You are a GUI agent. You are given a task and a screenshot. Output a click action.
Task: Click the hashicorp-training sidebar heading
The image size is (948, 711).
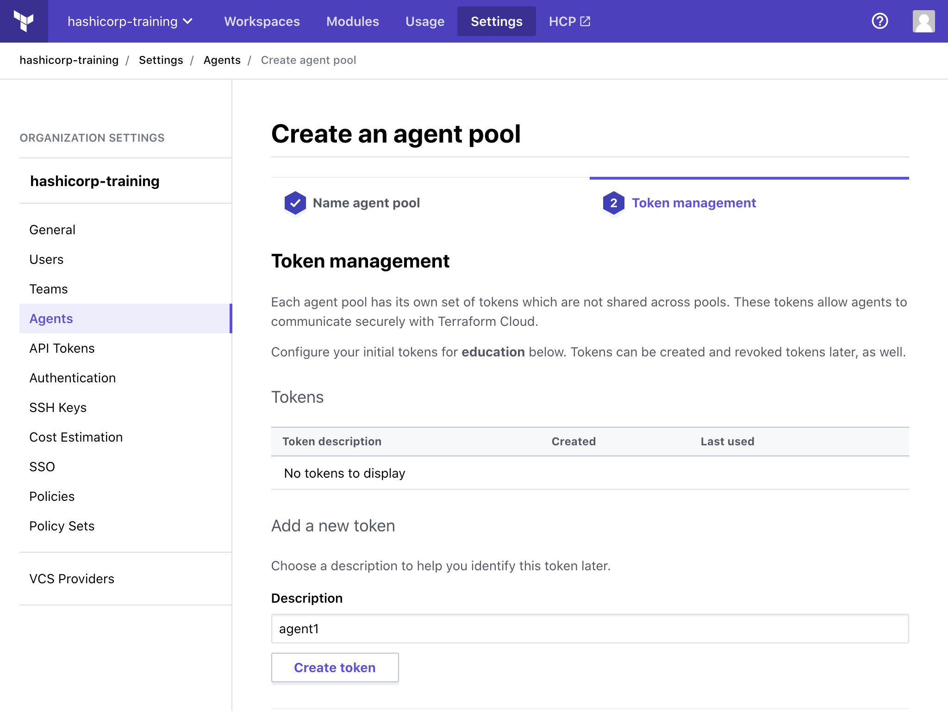click(95, 181)
